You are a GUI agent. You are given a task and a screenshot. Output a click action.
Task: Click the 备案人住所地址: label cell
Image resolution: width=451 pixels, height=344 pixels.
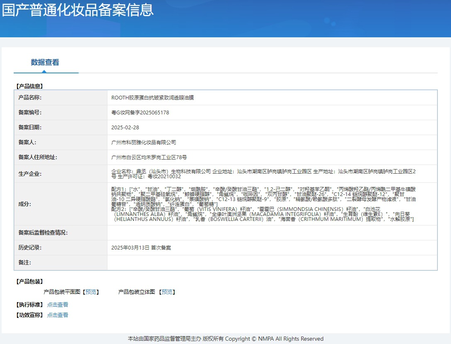pos(61,157)
